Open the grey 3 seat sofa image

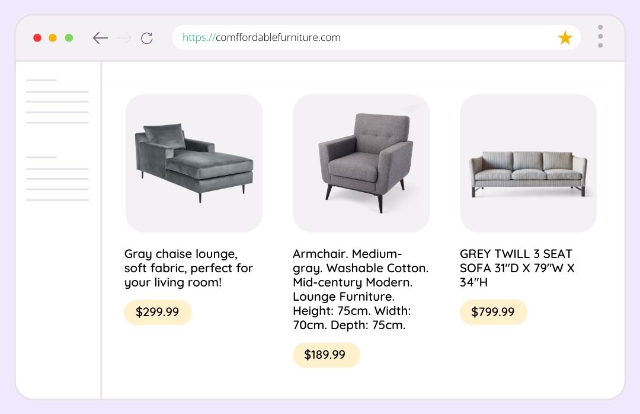tap(528, 163)
